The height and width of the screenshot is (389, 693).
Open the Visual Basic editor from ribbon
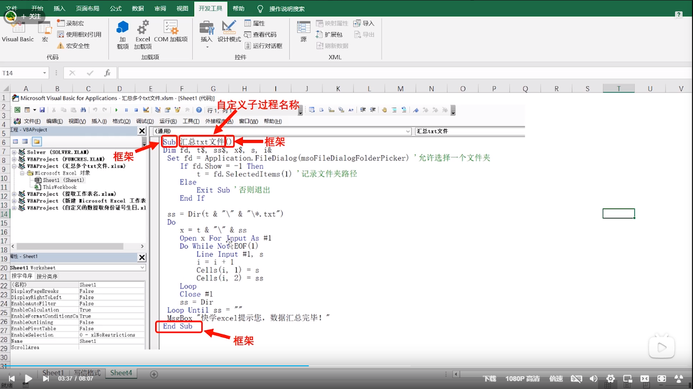(17, 31)
